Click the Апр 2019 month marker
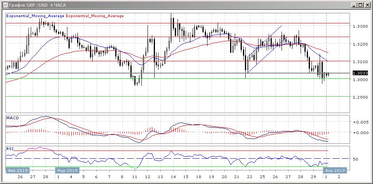This screenshot has height=184, width=373. coord(335,170)
